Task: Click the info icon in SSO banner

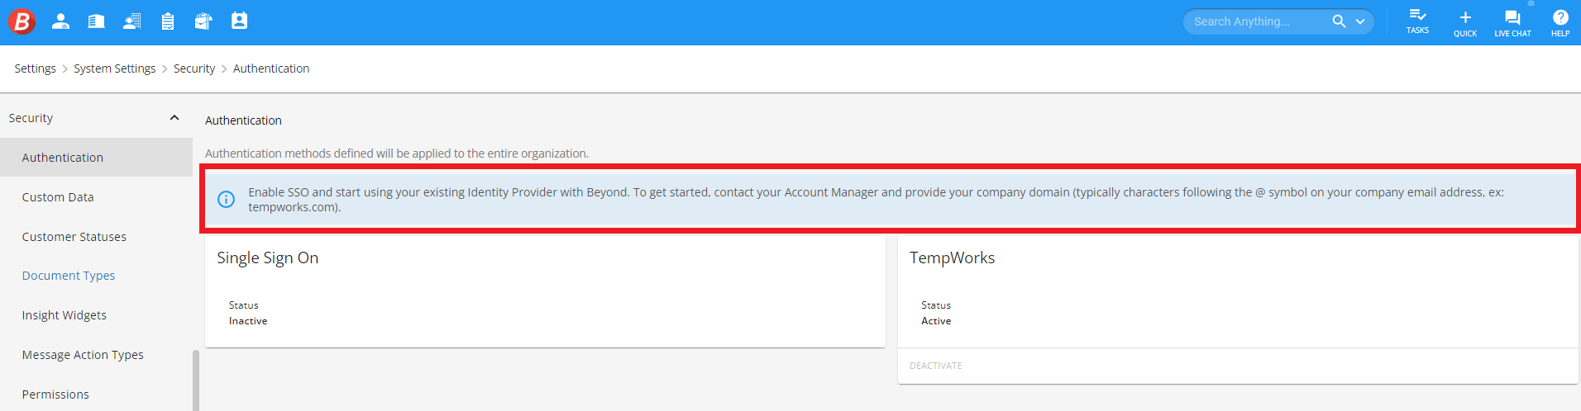Action: click(x=226, y=199)
